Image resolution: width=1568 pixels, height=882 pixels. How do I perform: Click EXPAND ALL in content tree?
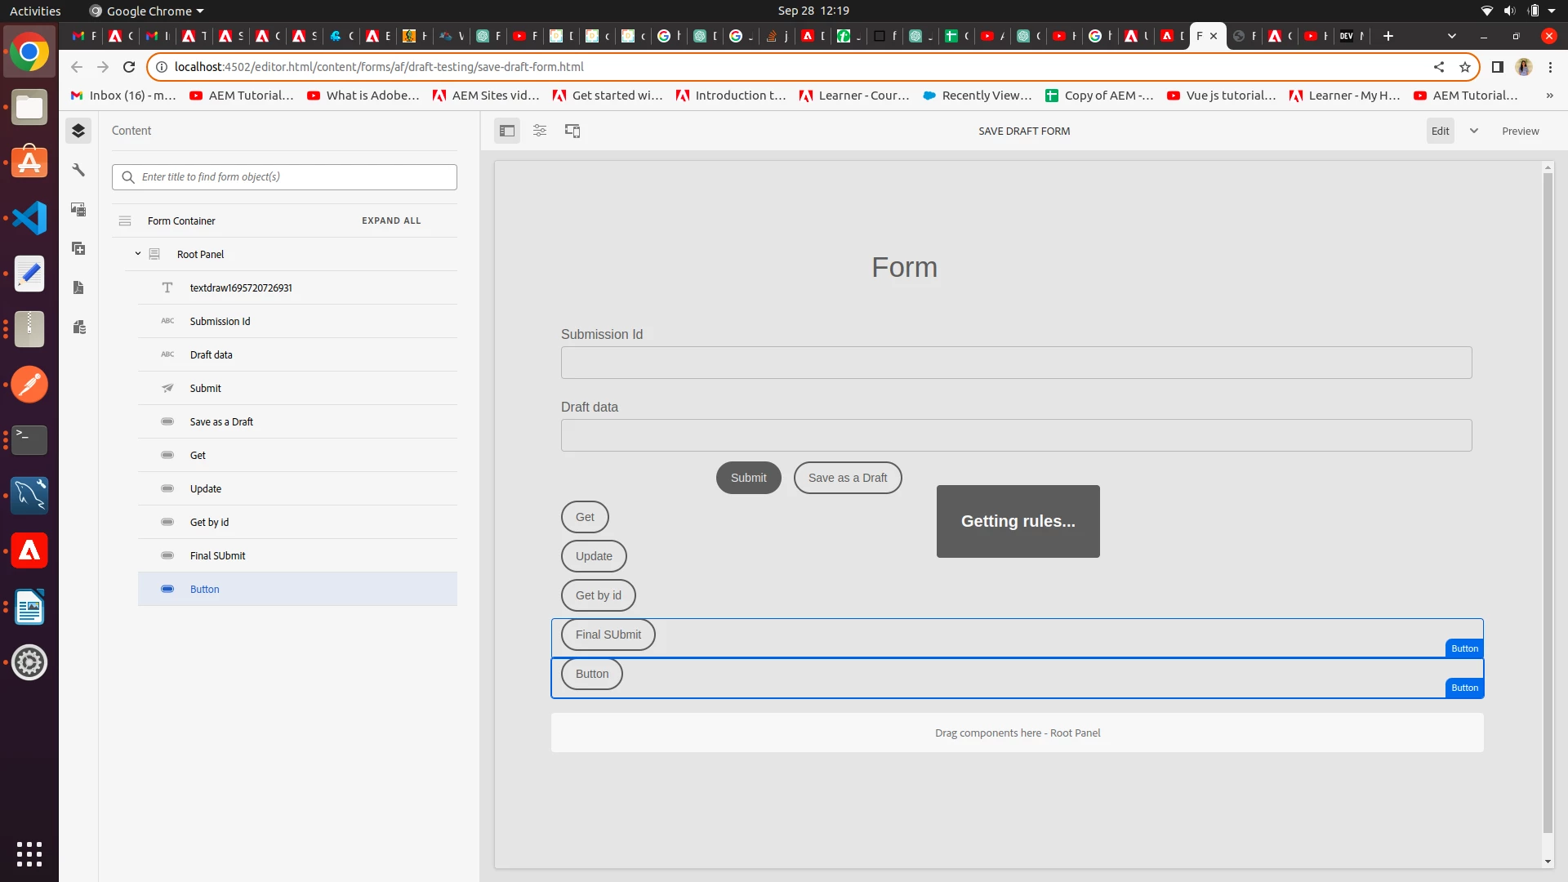[x=391, y=220]
